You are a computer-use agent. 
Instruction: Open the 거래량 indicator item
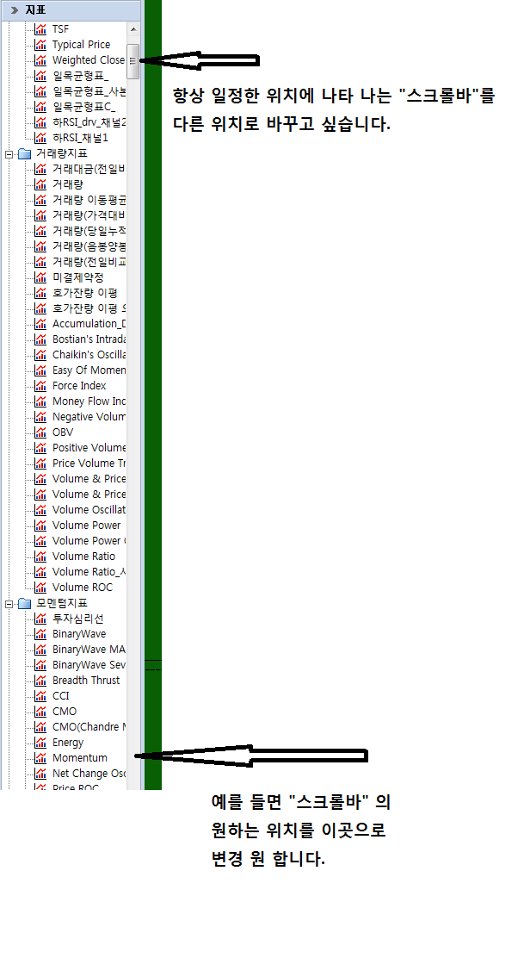point(67,184)
